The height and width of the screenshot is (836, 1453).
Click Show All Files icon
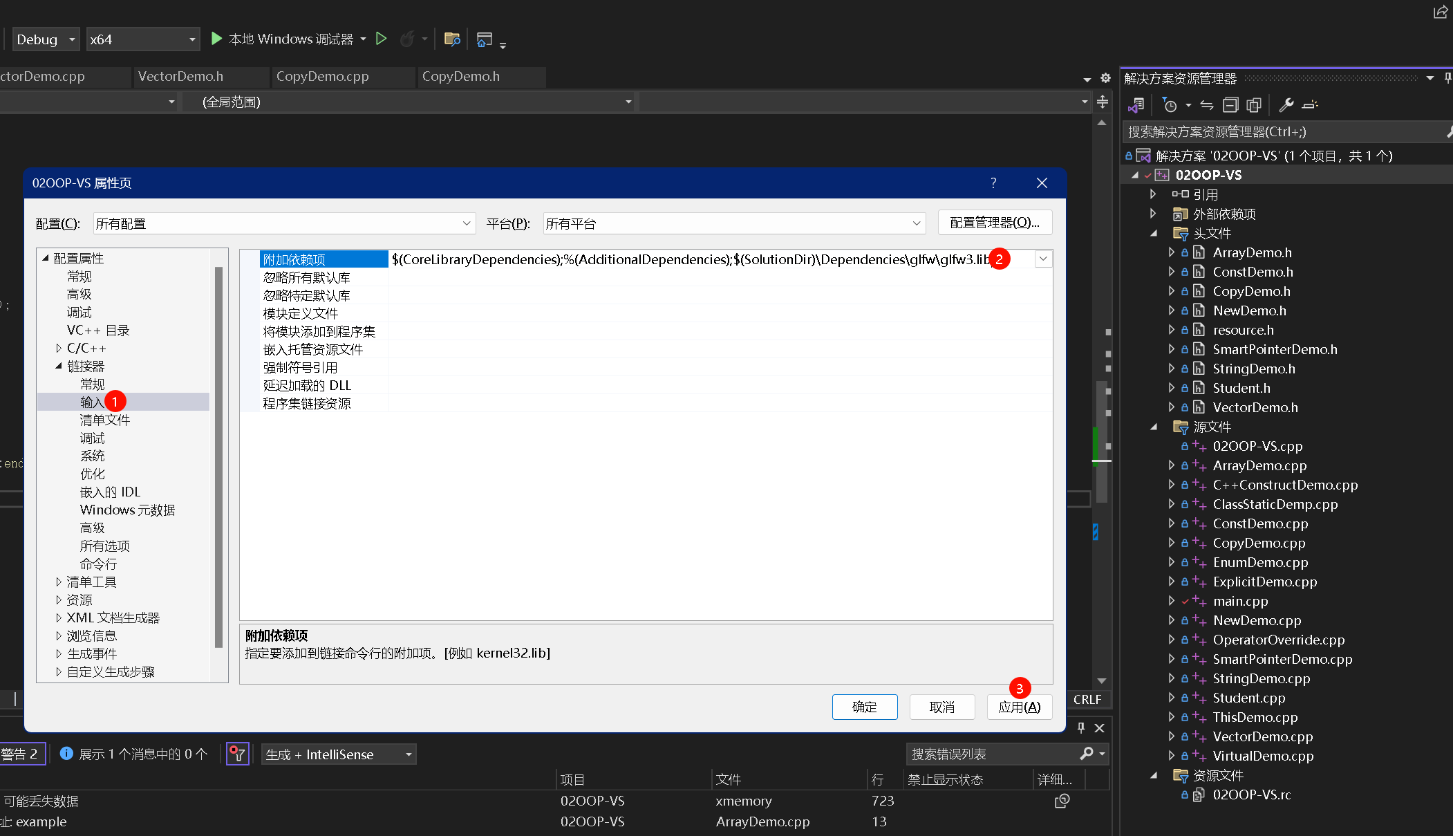tap(1254, 105)
